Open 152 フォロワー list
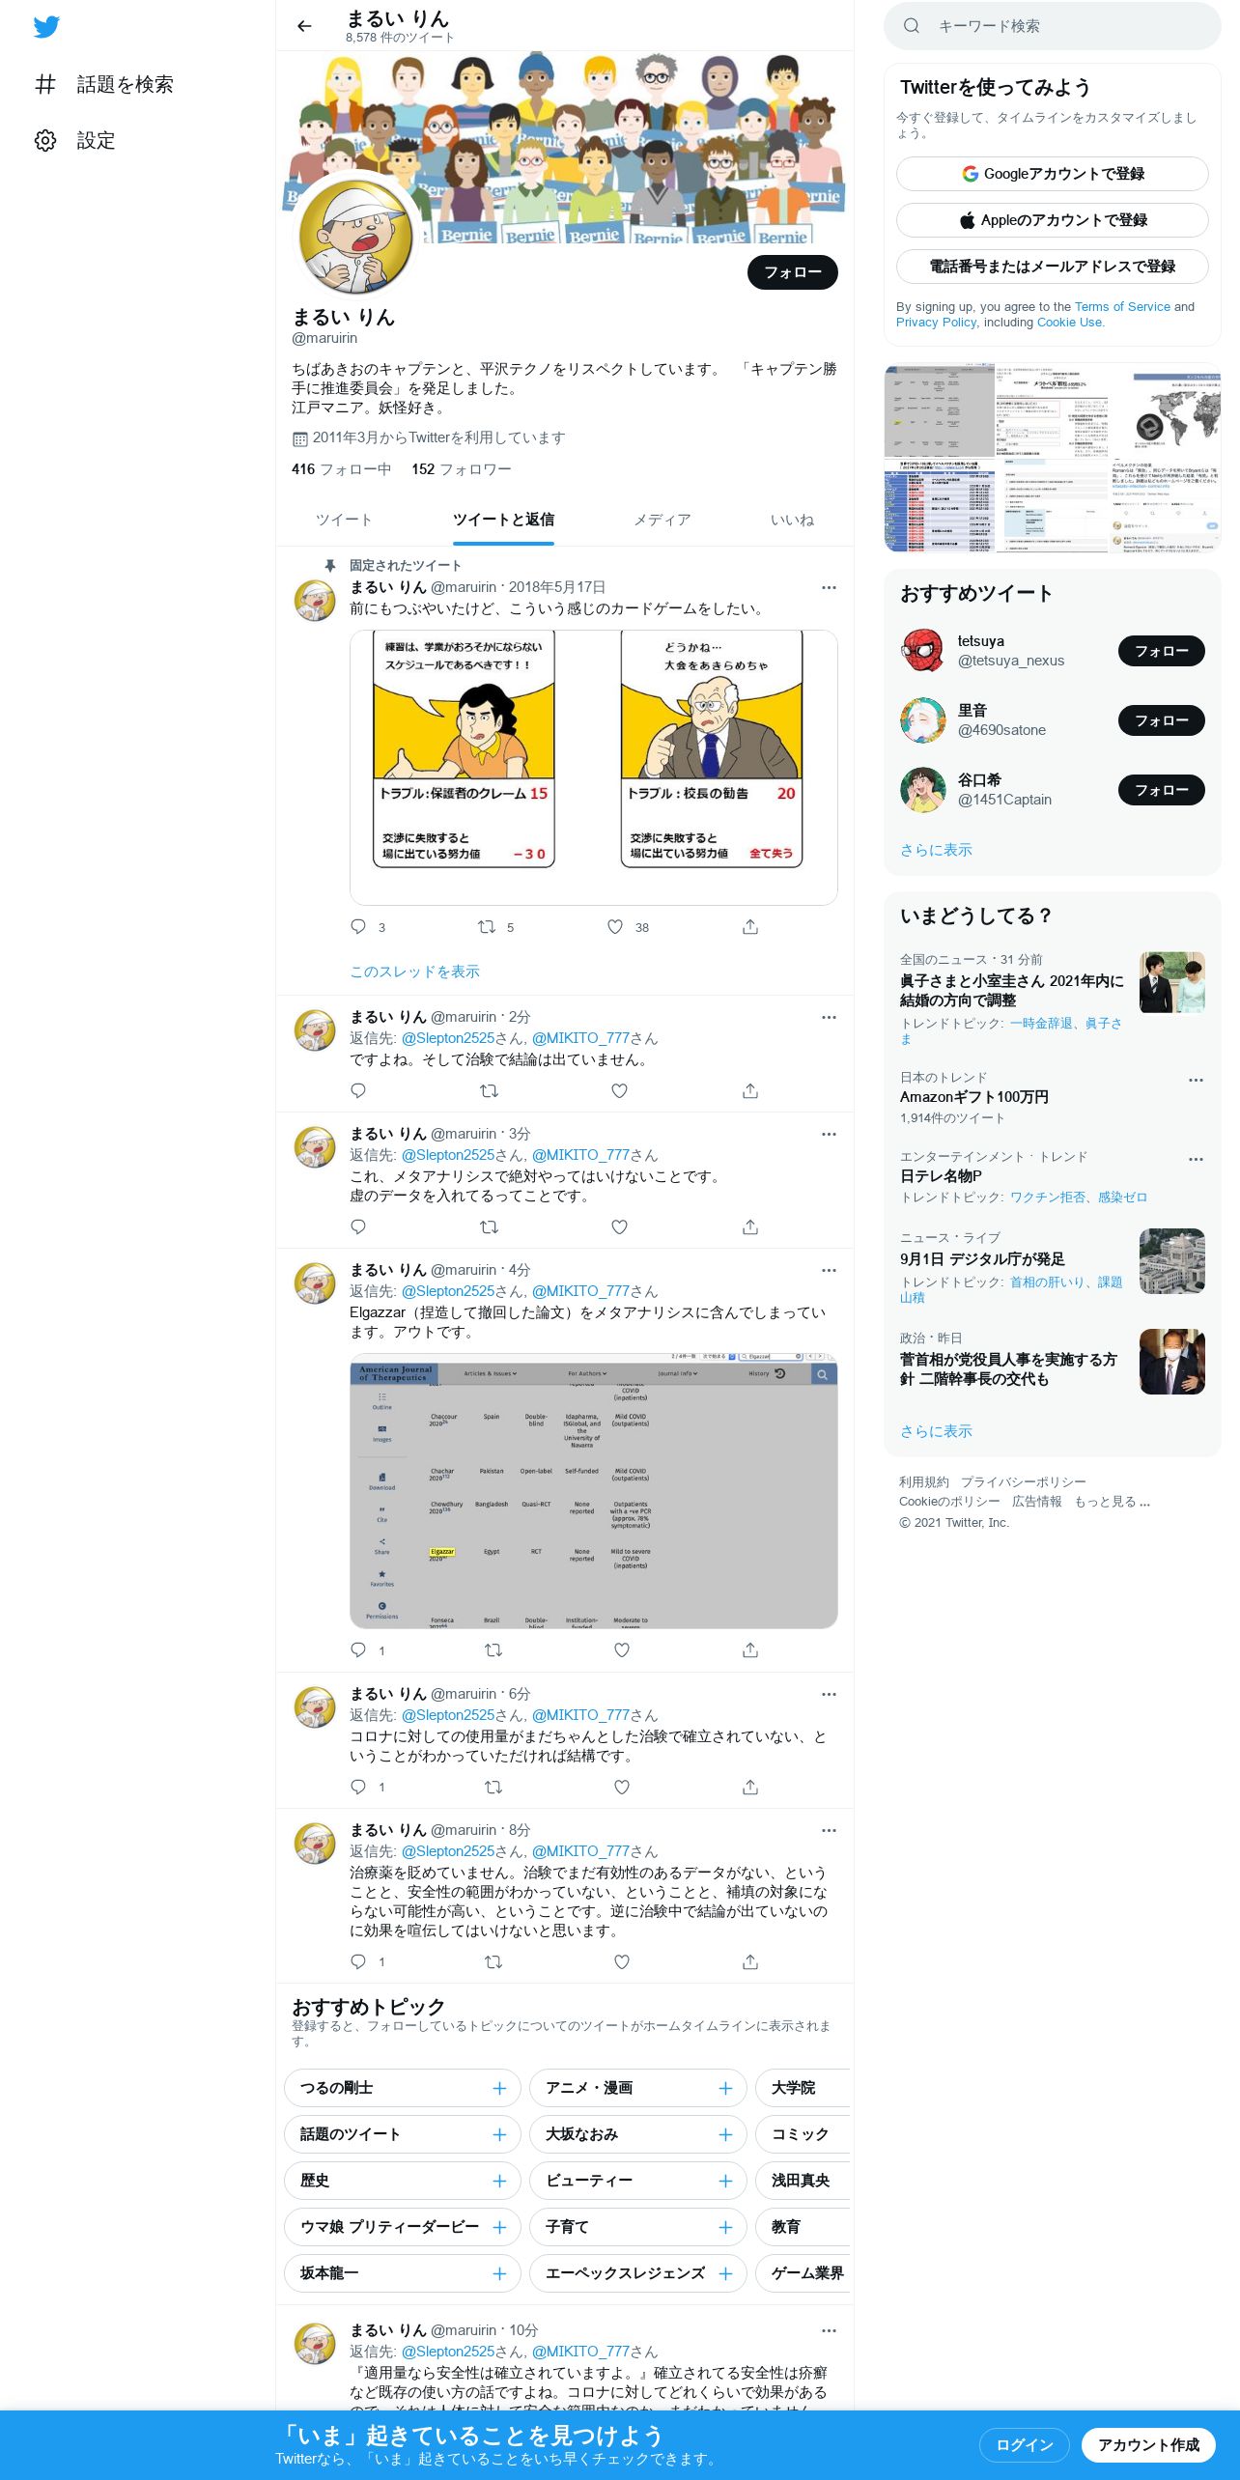Screen dimensions: 1240x2480 point(462,469)
